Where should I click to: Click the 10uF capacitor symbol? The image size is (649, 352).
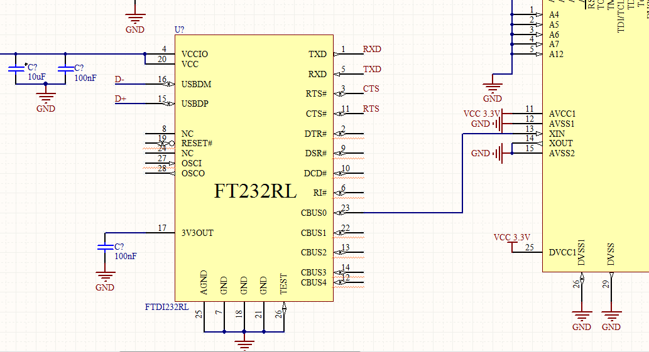click(x=16, y=68)
